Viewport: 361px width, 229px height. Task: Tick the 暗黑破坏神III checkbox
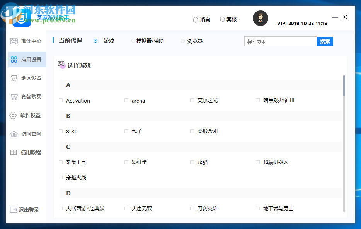pos(258,100)
